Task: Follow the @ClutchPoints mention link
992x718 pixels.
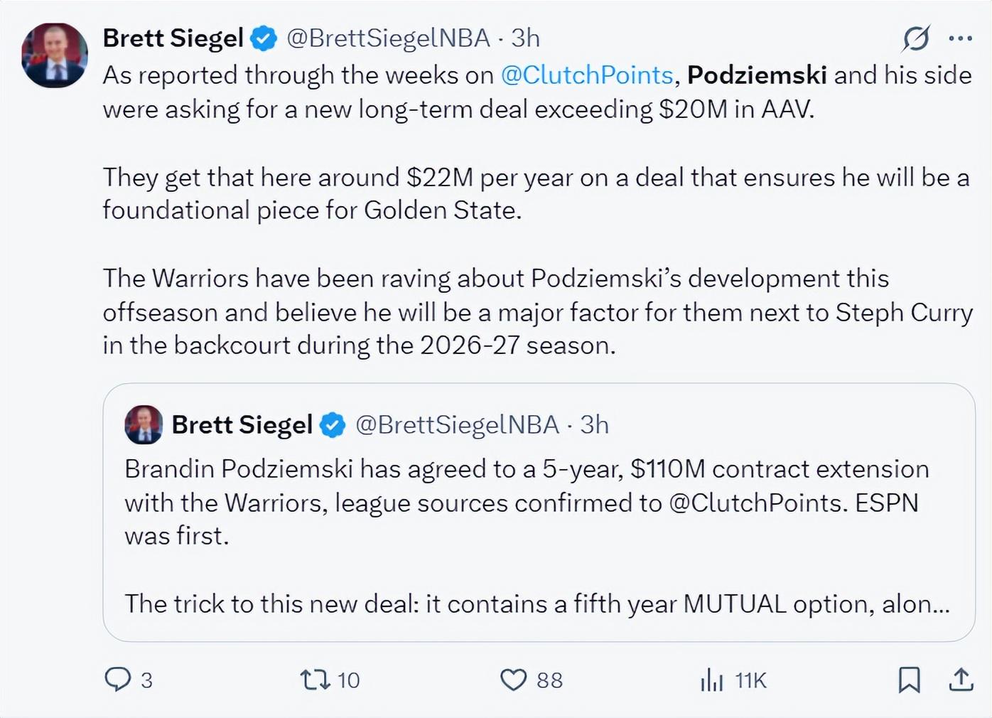Action: [587, 75]
